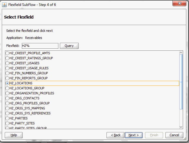
Task: Choose the HZ_FIN_REPORTS_GROUP flexfield
Action: tap(7, 78)
